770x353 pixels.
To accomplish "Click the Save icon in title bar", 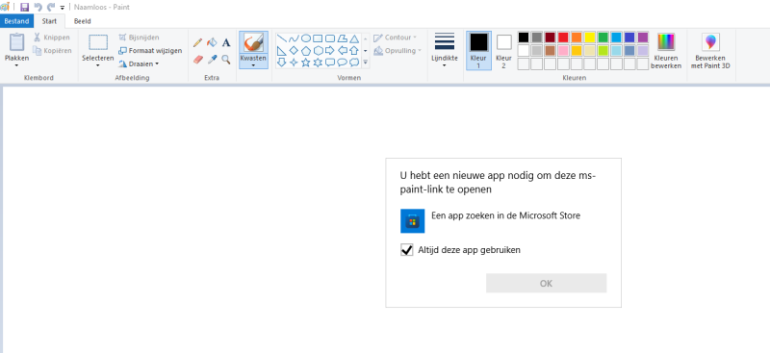I will click(25, 8).
